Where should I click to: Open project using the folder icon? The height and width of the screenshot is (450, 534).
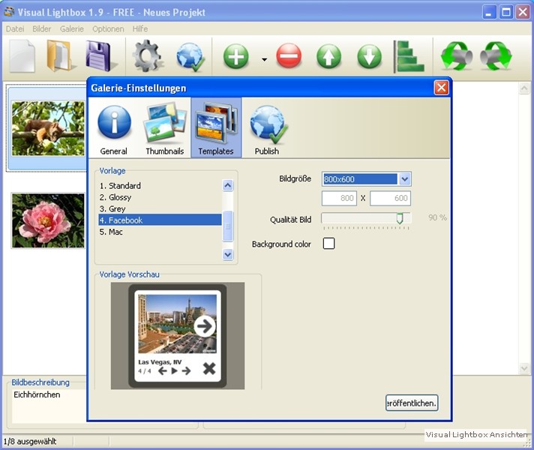[x=61, y=56]
